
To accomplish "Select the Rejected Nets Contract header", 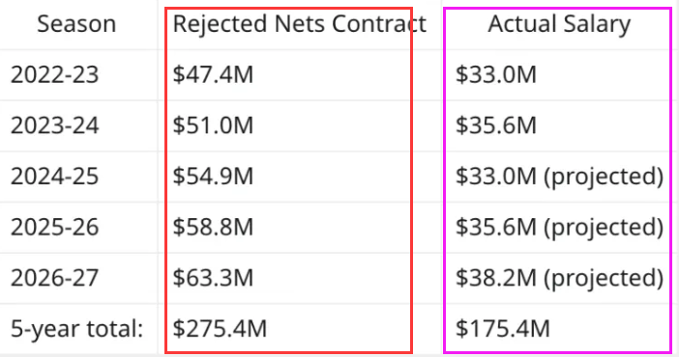I will point(300,24).
